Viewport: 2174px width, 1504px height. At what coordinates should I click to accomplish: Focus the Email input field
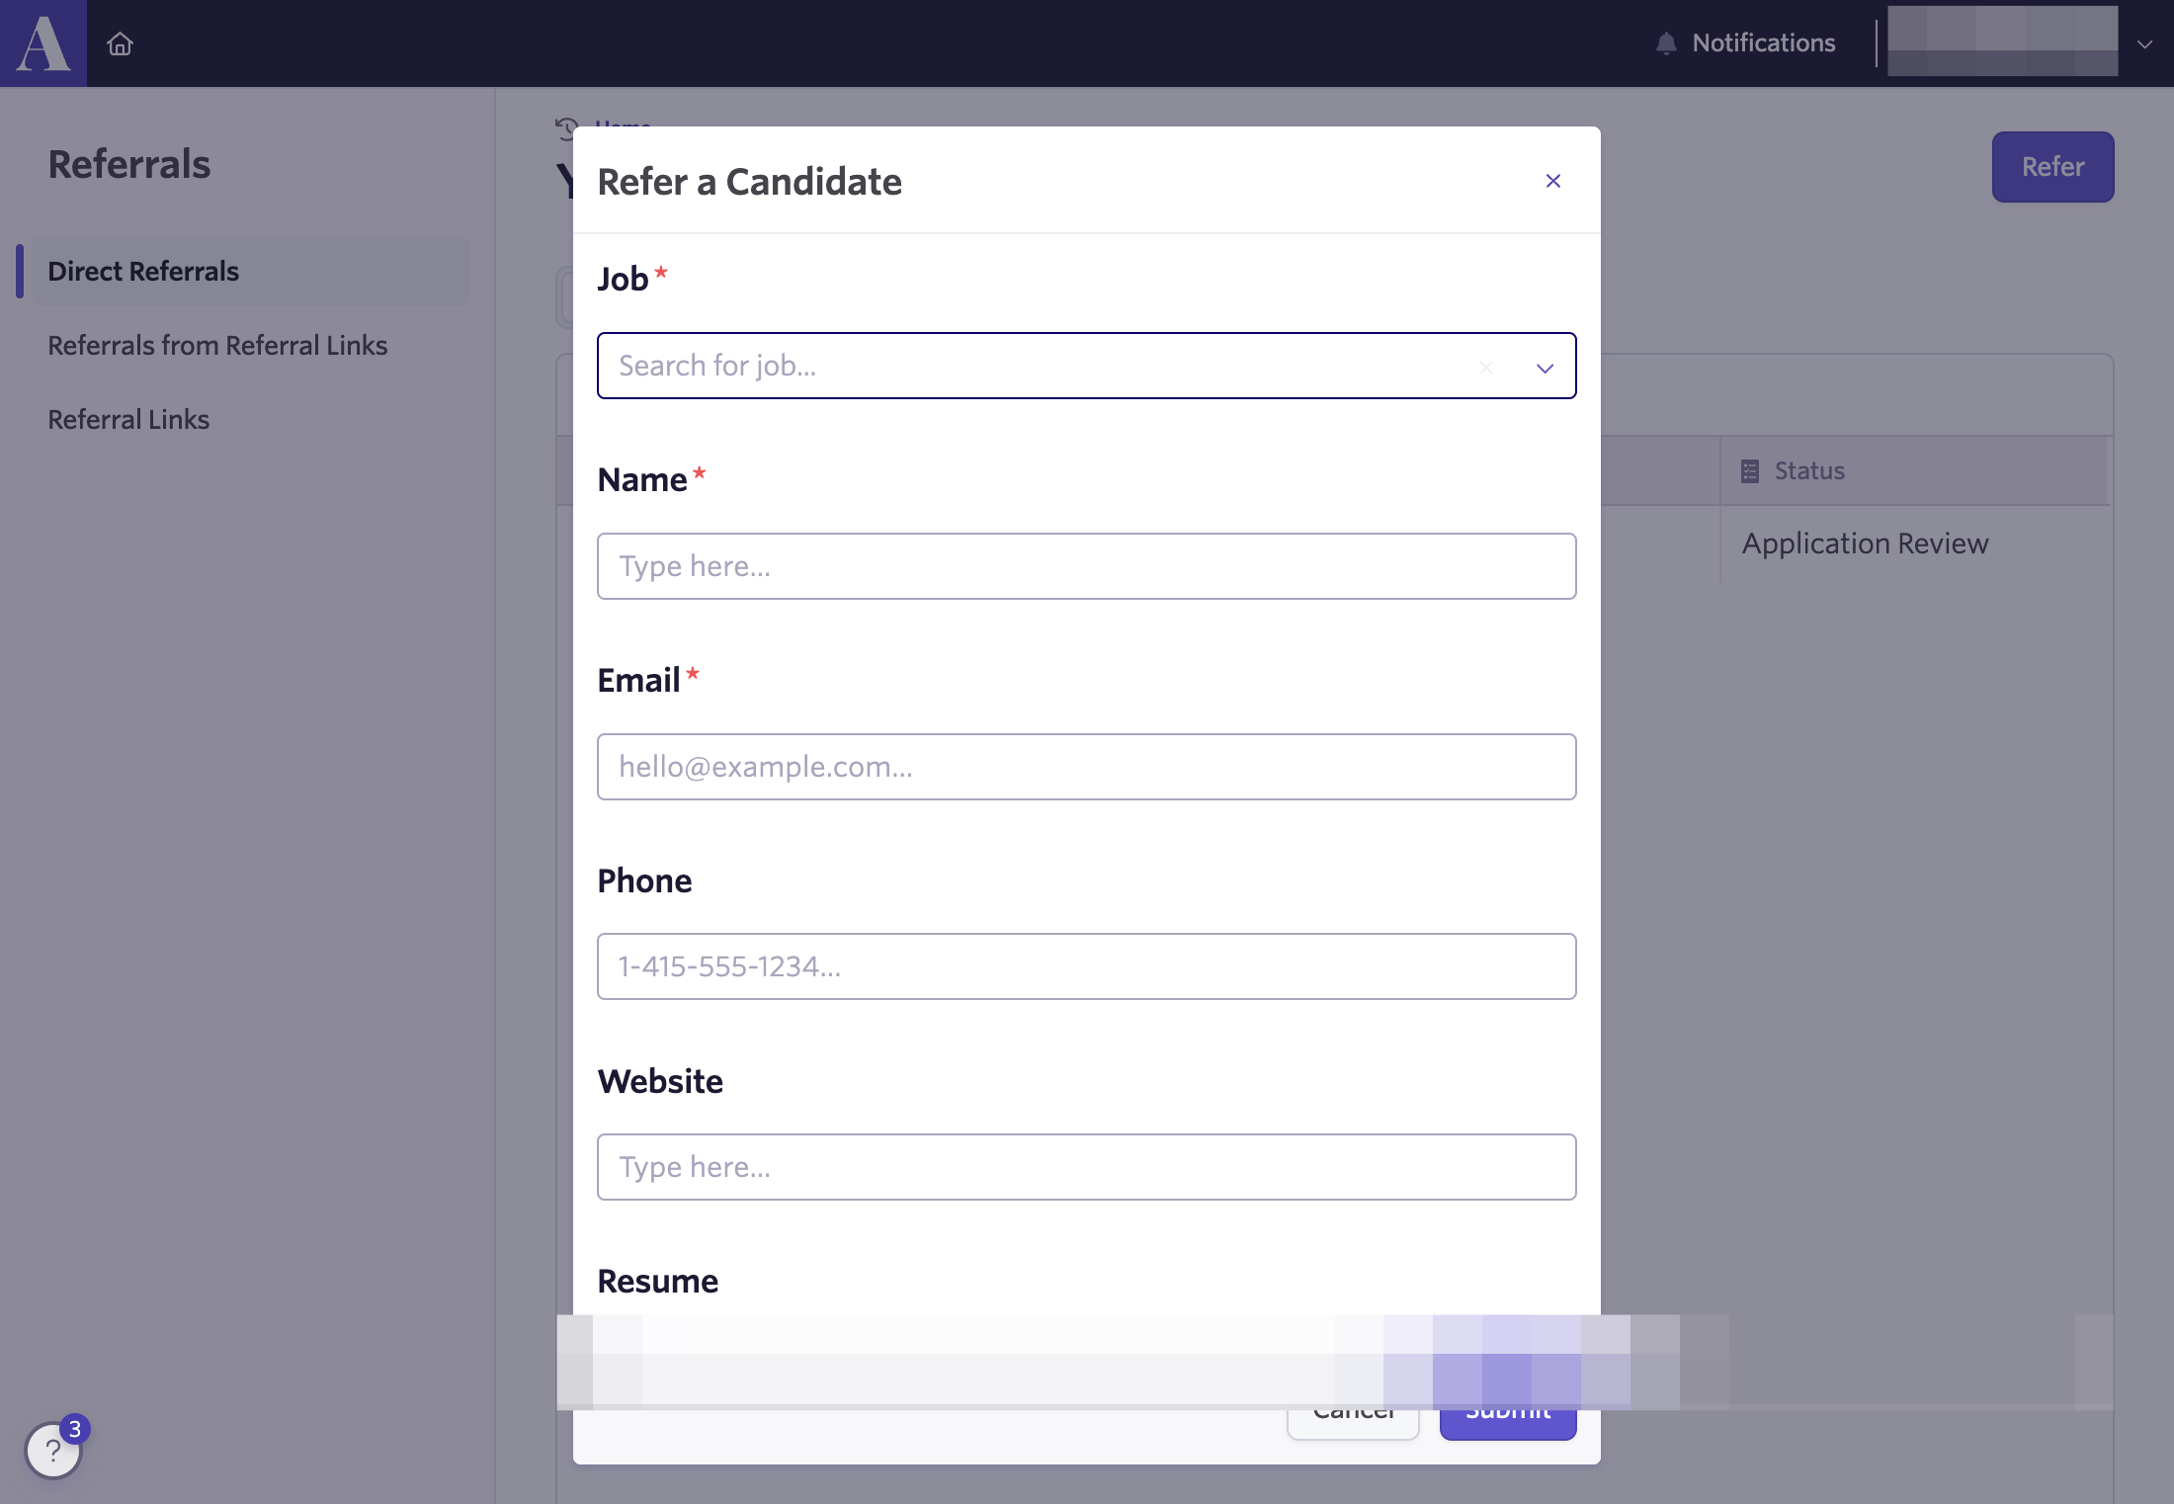pos(1086,767)
